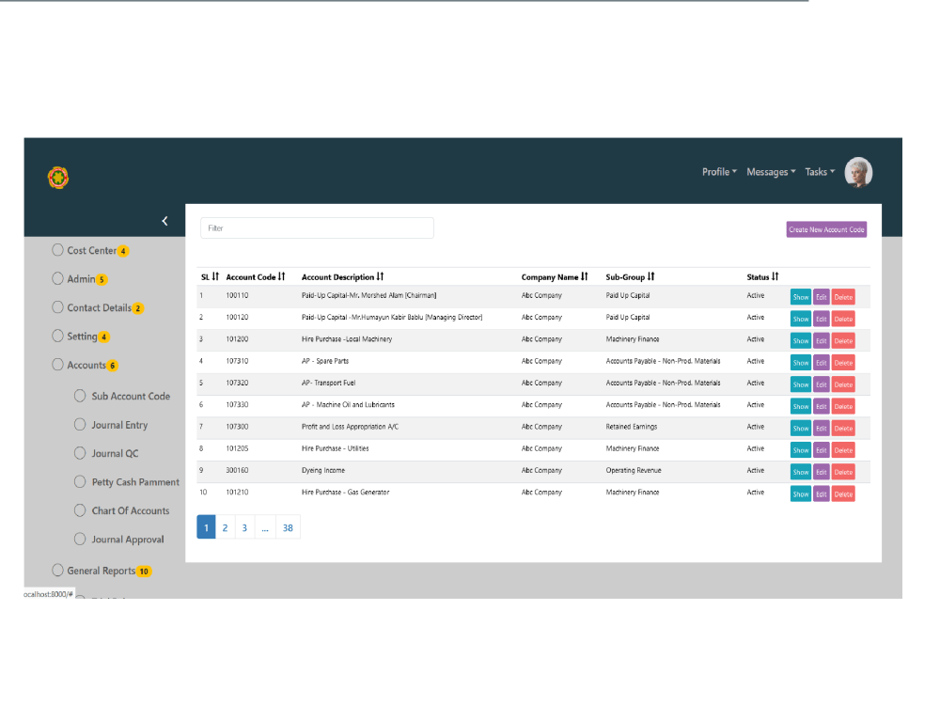Image resolution: width=940 pixels, height=705 pixels.
Task: Open the Tasks dropdown menu
Action: (820, 172)
